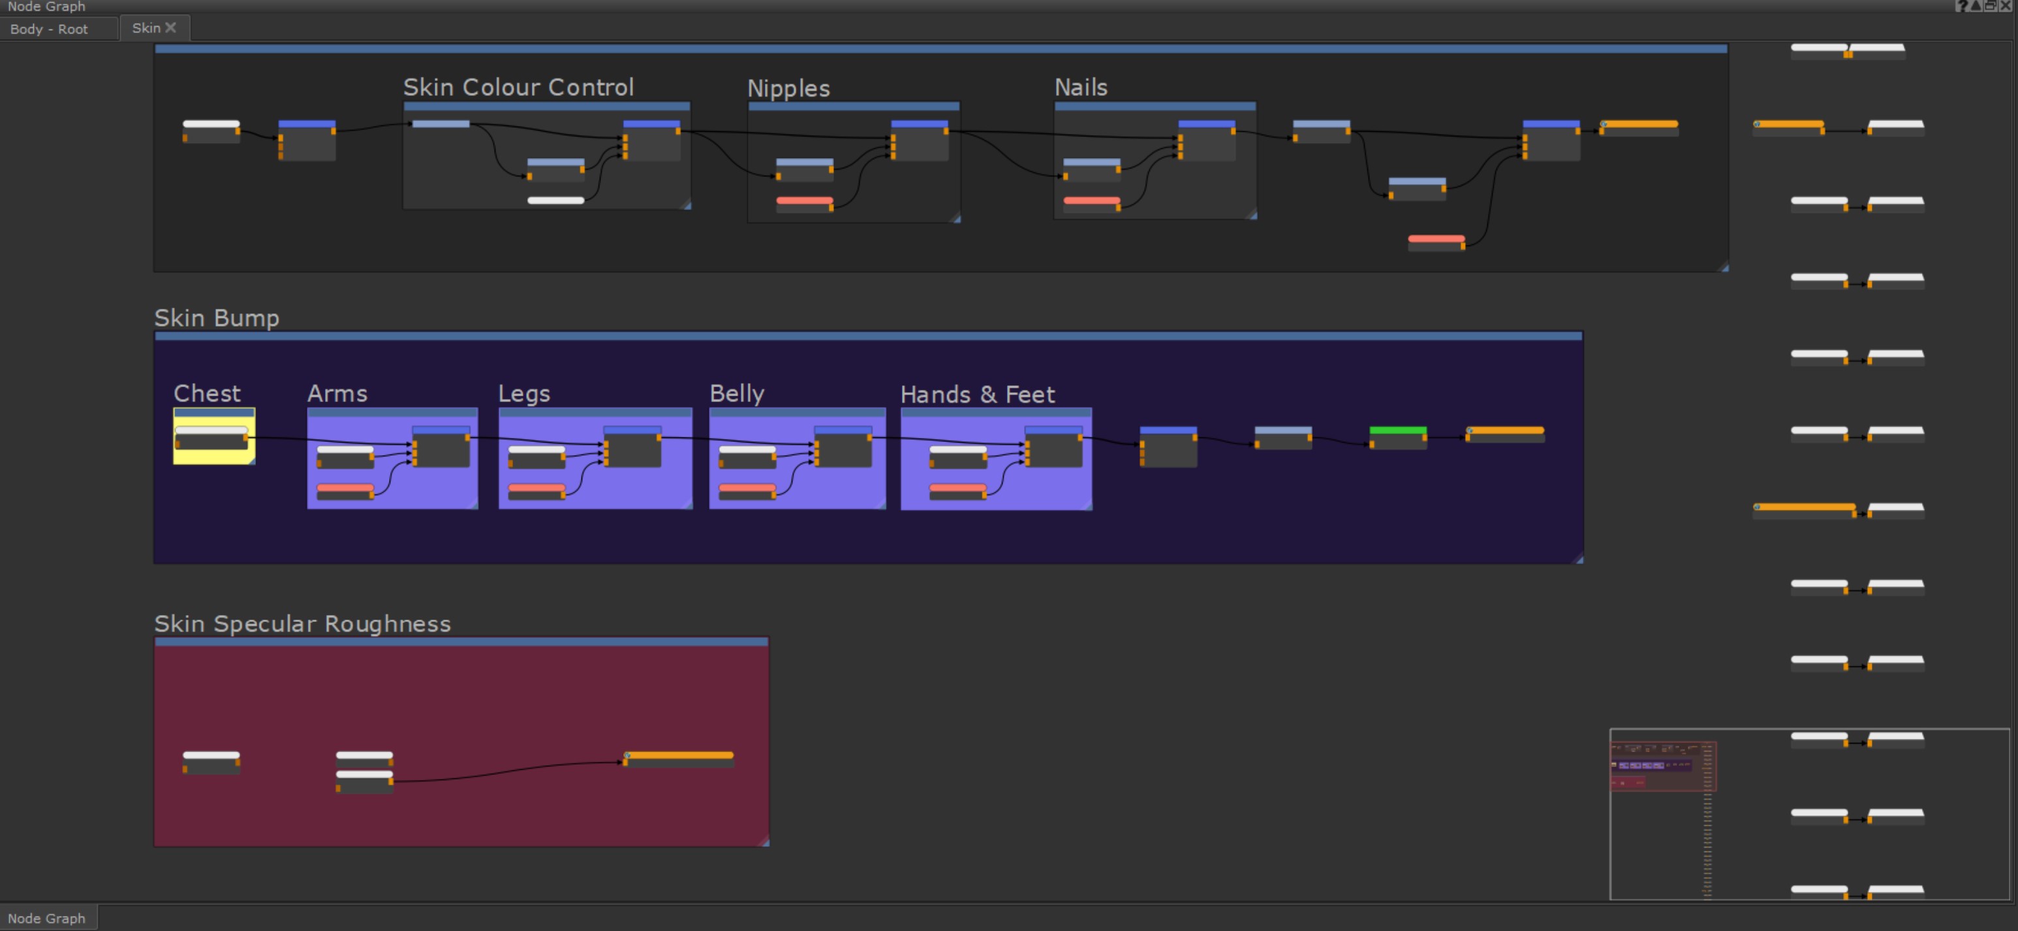Click the Skin Bump backdrop title
Screen dimensions: 2018x931
pyautogui.click(x=216, y=318)
